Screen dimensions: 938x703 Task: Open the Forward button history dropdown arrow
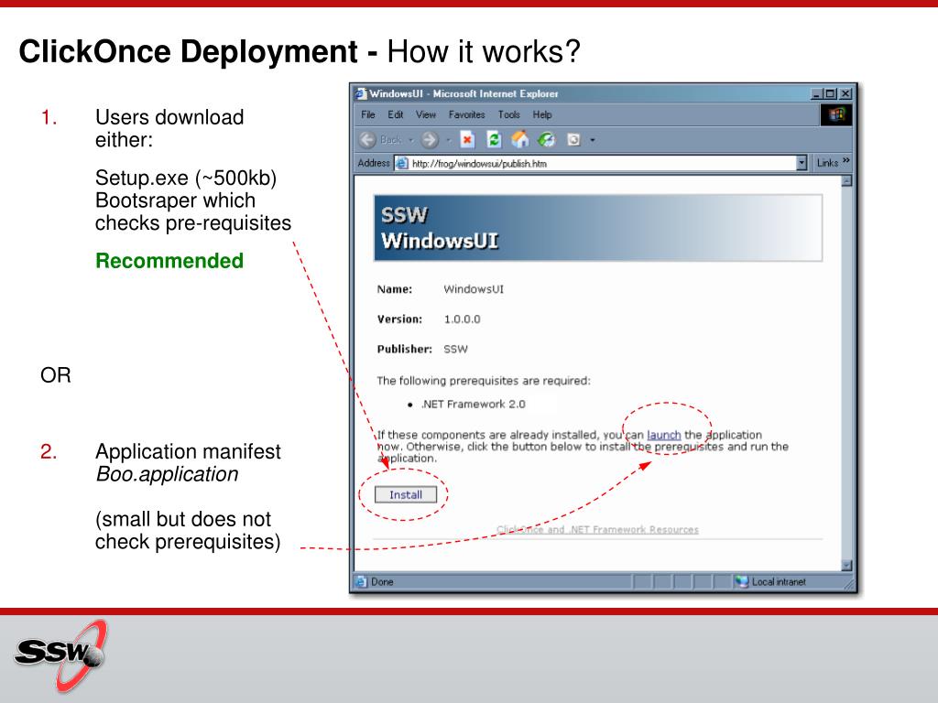coord(448,140)
